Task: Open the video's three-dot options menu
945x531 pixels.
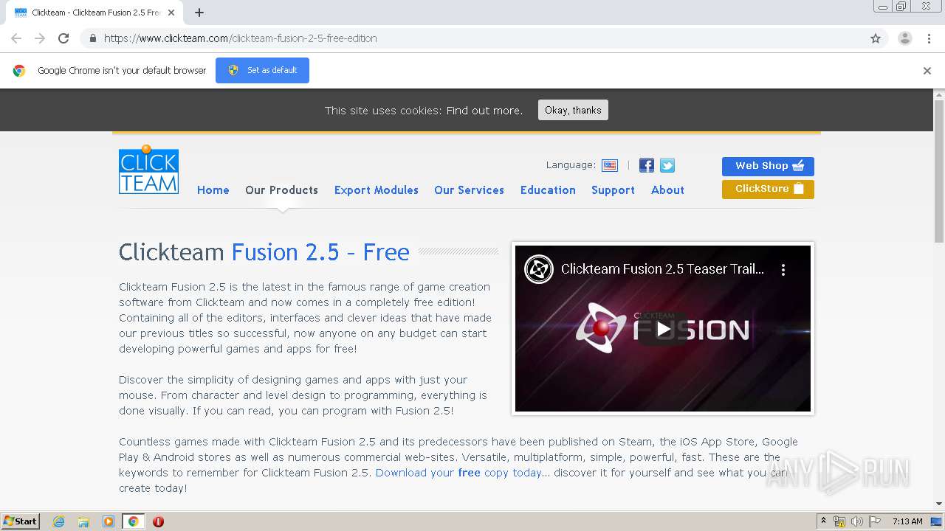Action: 783,269
